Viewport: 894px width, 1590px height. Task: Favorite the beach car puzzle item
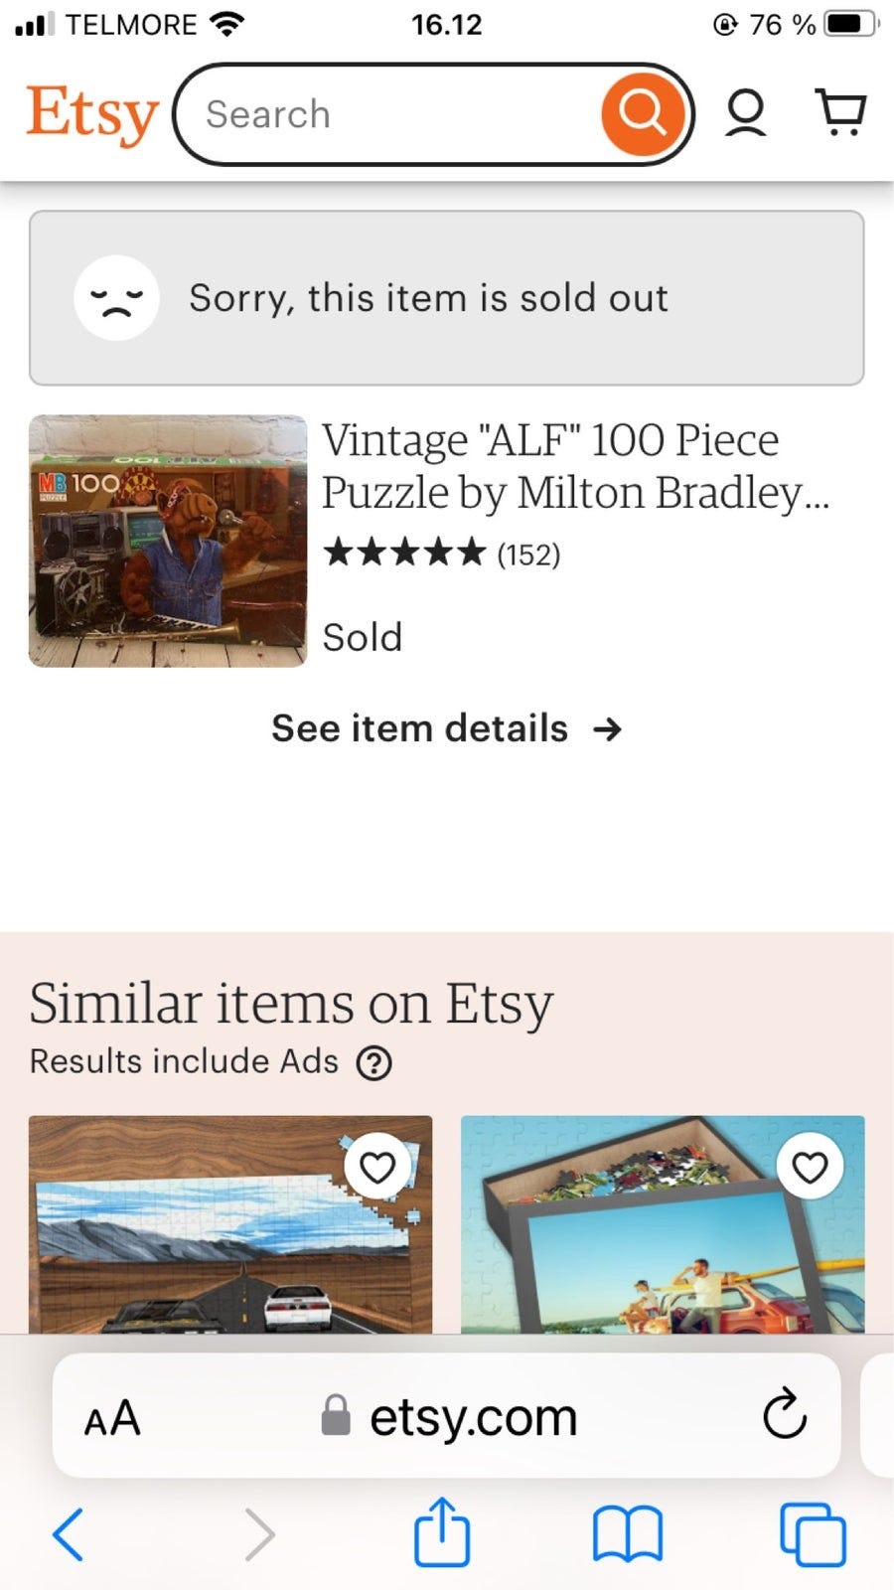coord(810,1167)
